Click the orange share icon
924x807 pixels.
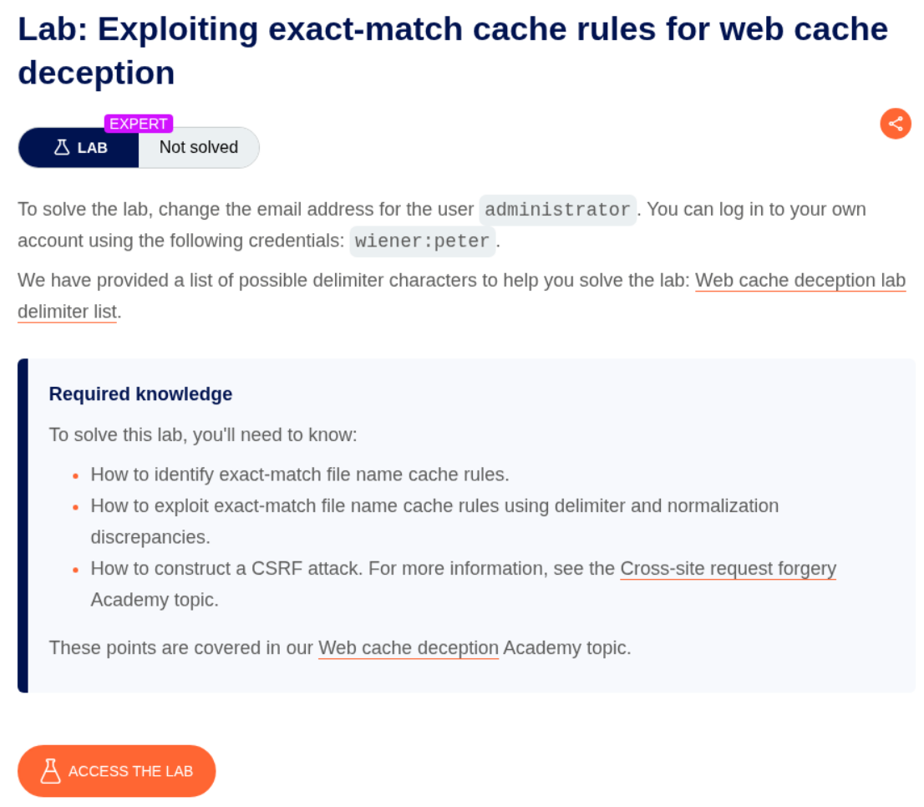pos(896,124)
